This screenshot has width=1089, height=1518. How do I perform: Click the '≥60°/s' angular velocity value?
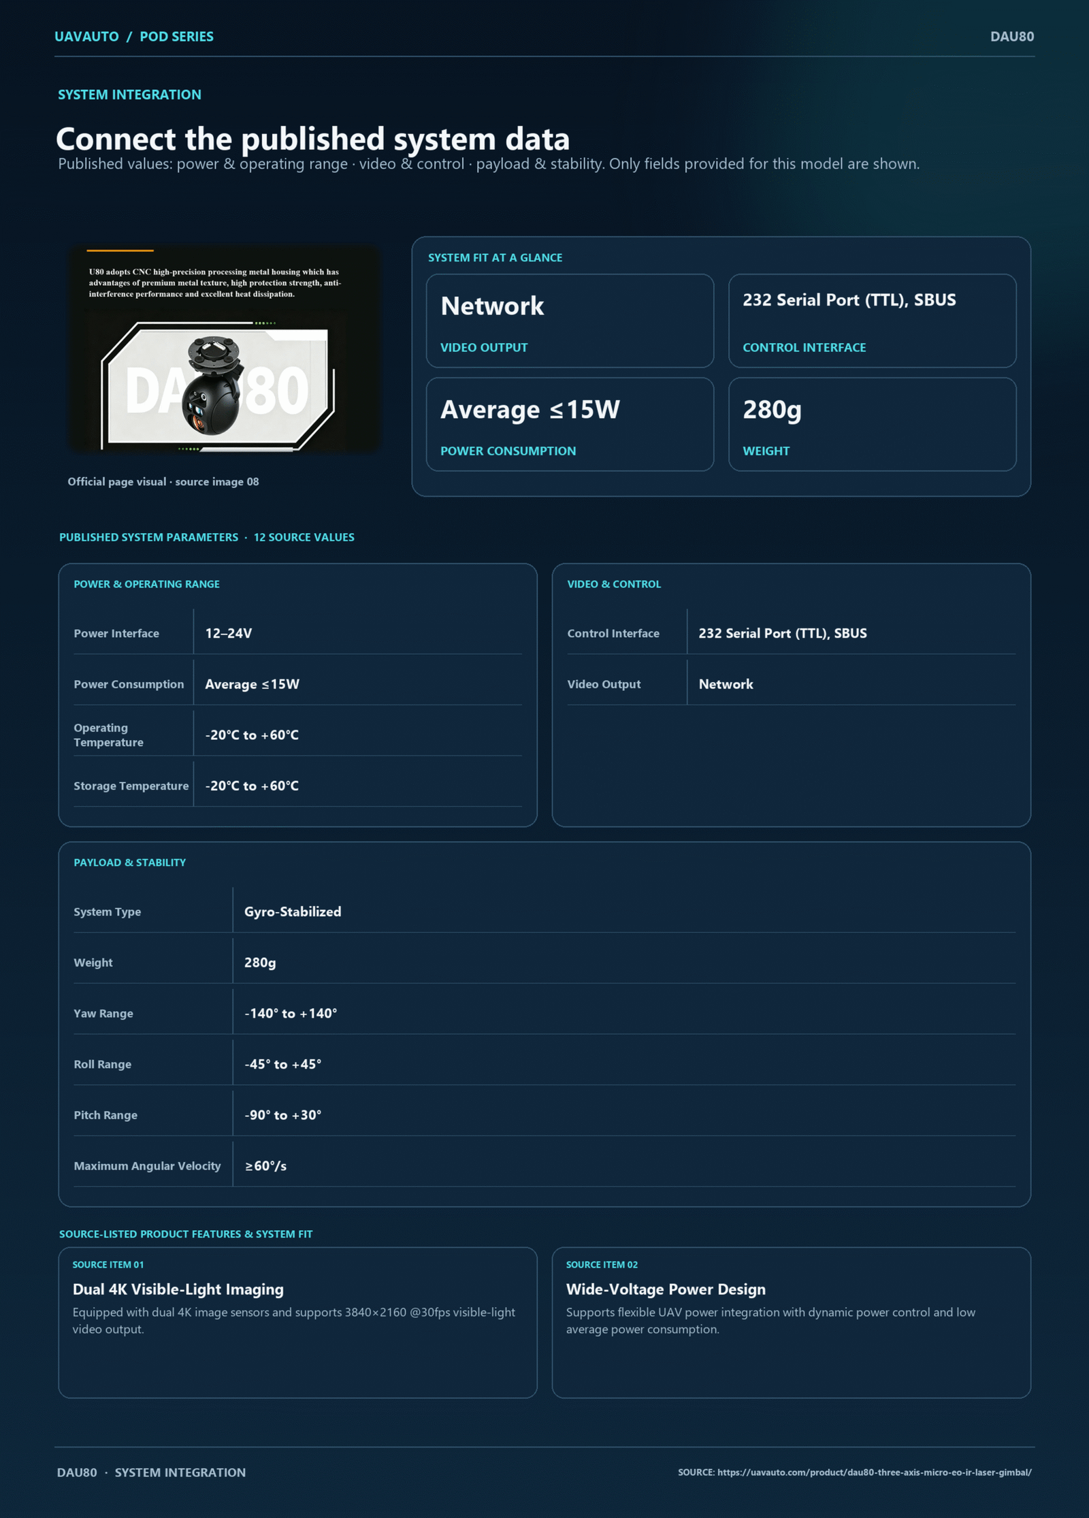pyautogui.click(x=265, y=1166)
